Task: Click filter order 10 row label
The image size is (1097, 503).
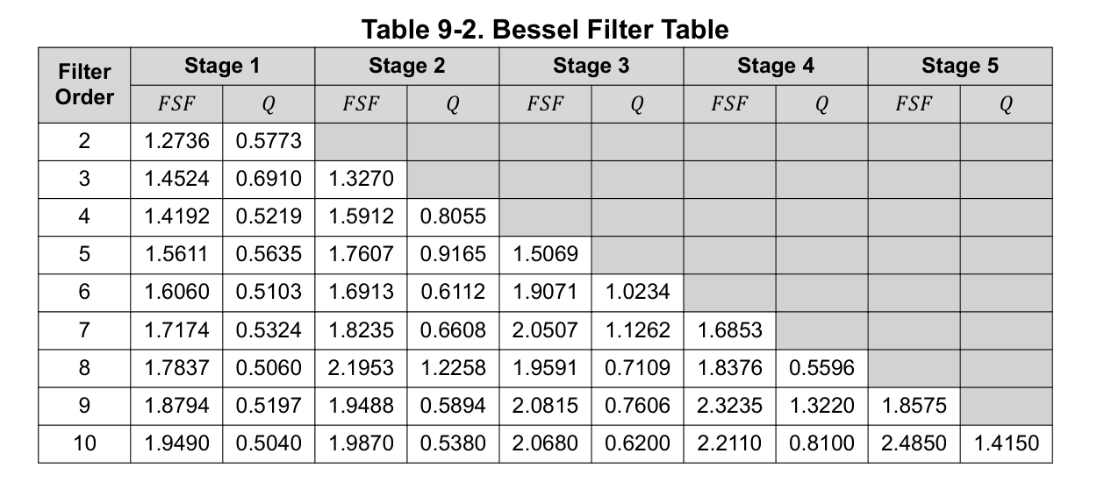Action: (84, 443)
